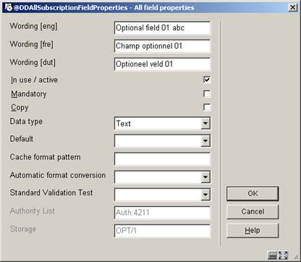Expand the Standard Validation Test dropdown
The height and width of the screenshot is (262, 301).
point(205,195)
